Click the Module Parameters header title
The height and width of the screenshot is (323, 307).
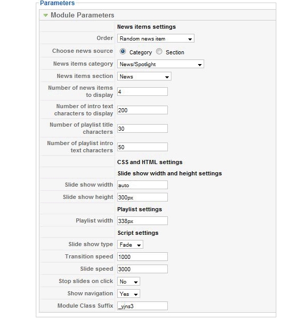coord(82,15)
